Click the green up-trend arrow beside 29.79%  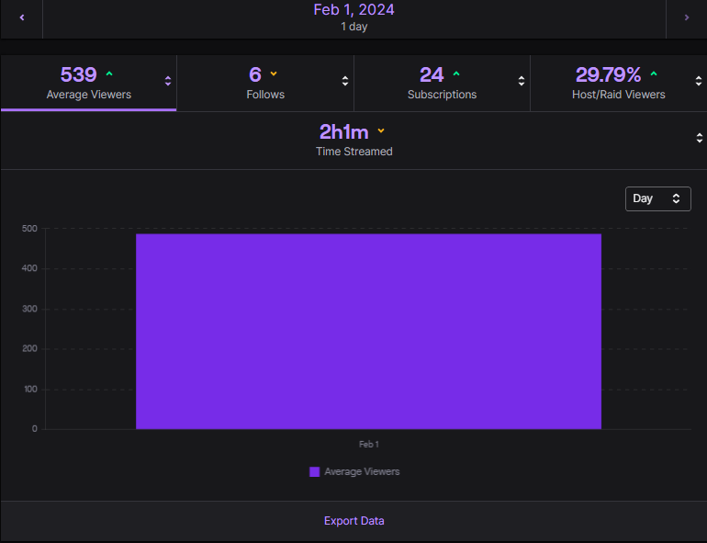click(x=654, y=74)
